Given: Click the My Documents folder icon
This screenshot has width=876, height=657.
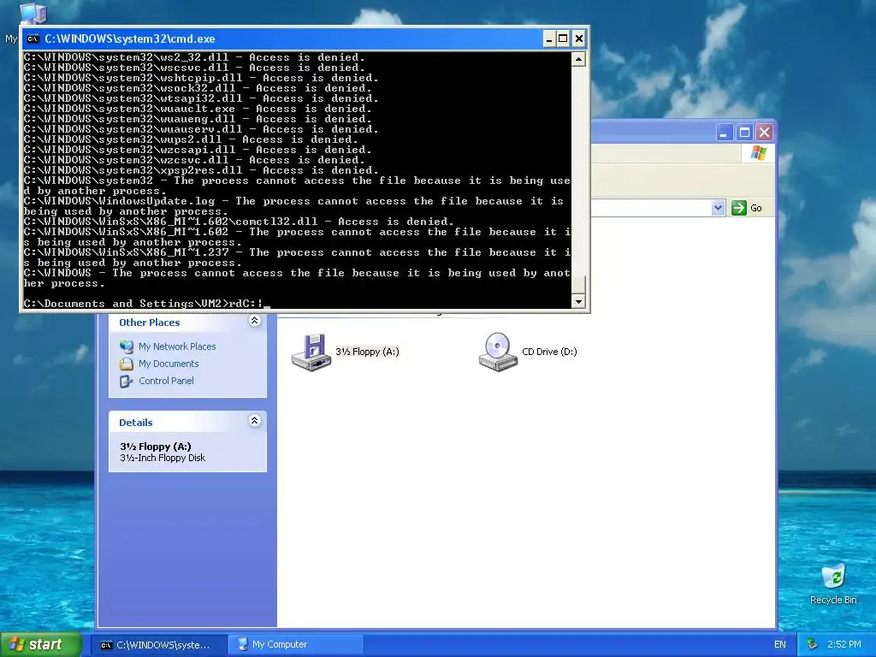Looking at the screenshot, I should [x=127, y=364].
